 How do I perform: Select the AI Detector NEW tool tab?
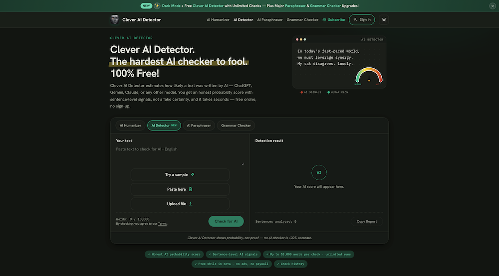[x=164, y=126]
